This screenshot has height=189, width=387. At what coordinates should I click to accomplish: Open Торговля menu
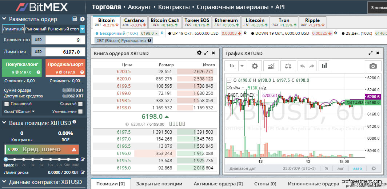(x=106, y=7)
